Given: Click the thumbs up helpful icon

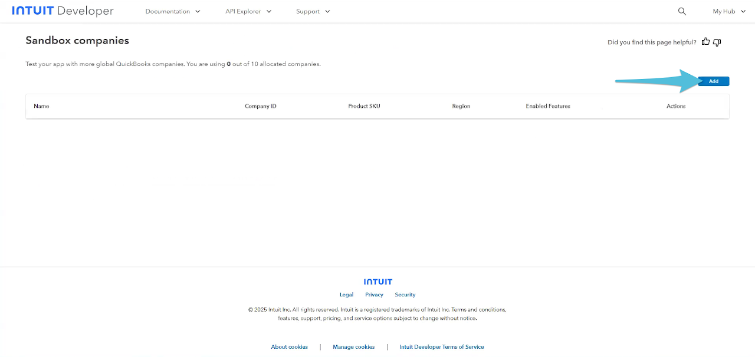Looking at the screenshot, I should (706, 42).
